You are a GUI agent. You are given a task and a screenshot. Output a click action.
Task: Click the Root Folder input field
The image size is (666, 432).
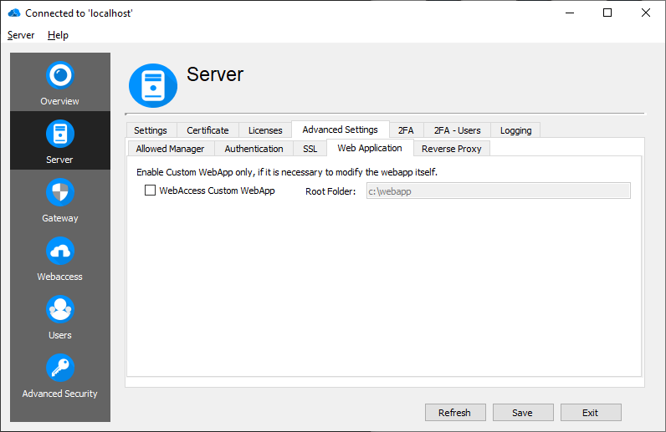498,191
